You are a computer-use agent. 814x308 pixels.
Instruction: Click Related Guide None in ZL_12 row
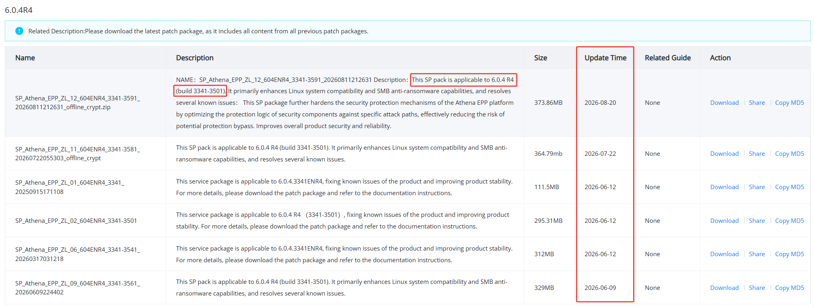(652, 103)
